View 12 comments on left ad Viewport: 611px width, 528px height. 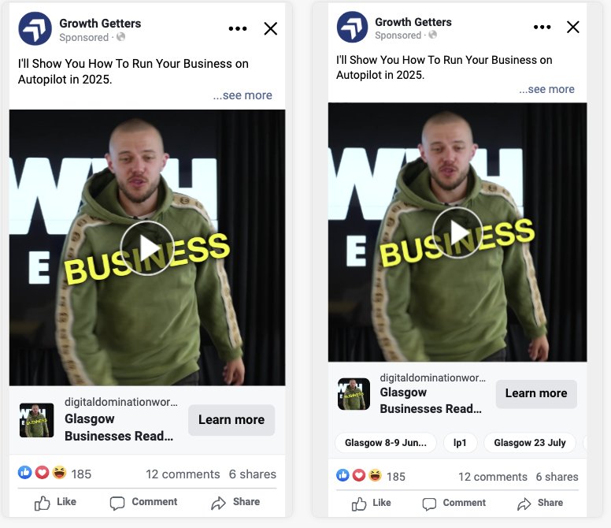183,474
